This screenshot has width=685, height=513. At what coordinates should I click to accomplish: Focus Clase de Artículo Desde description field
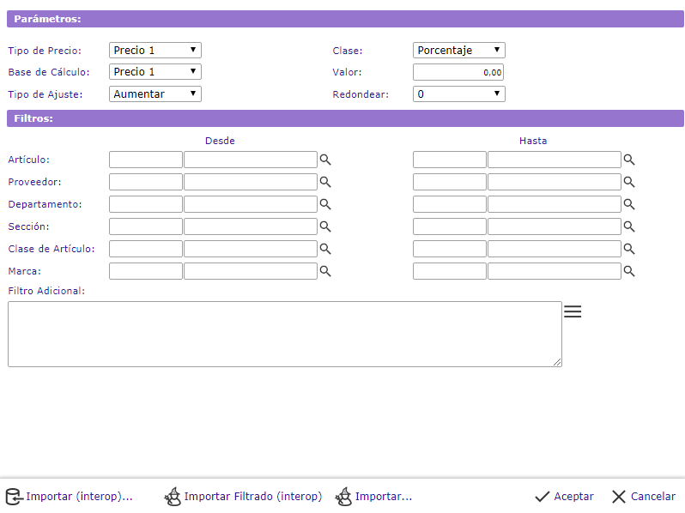coord(251,249)
